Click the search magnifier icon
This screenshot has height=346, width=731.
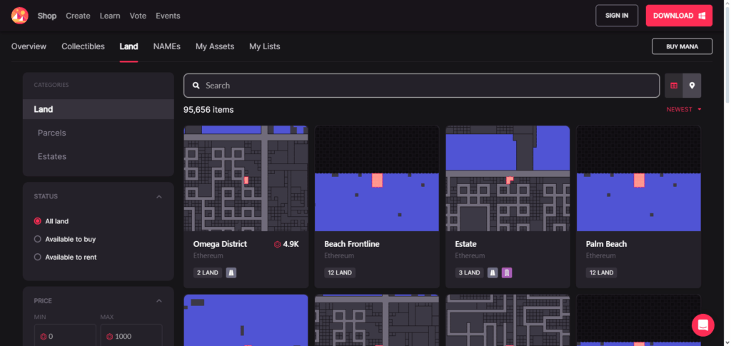(x=196, y=86)
